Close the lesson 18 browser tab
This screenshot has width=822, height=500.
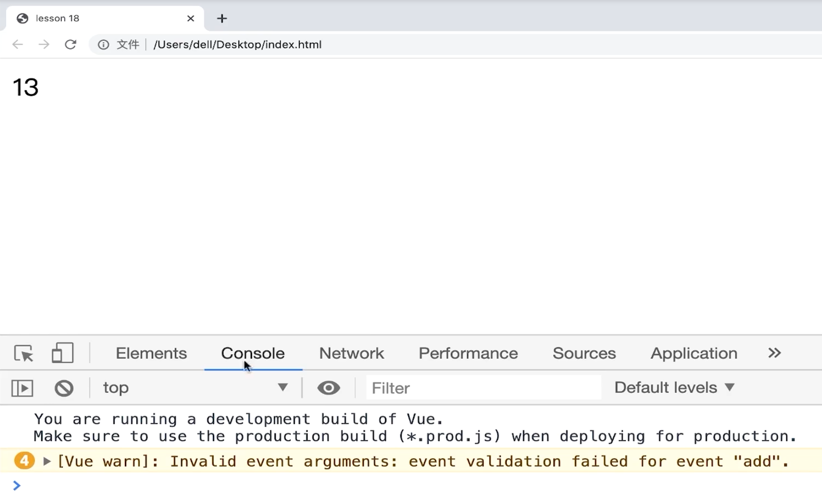(190, 18)
